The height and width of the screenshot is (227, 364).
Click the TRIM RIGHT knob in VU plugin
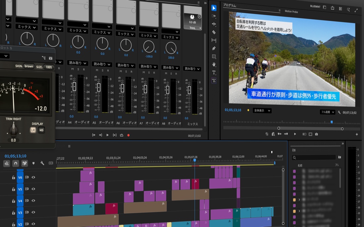tap(14, 130)
